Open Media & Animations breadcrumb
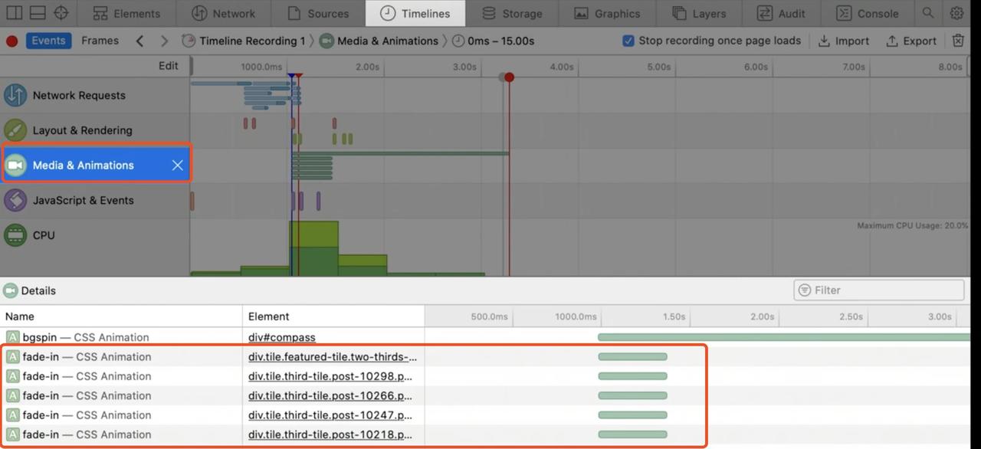 [379, 41]
